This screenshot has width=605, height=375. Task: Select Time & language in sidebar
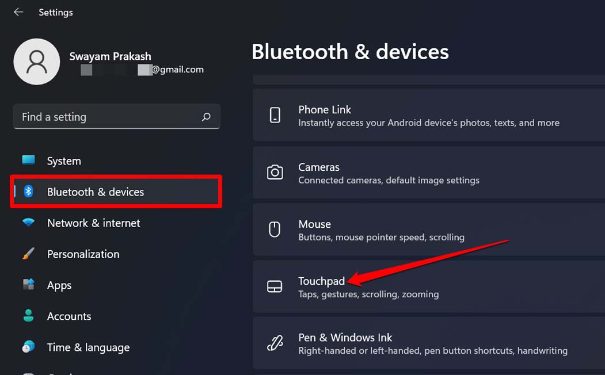(x=88, y=347)
